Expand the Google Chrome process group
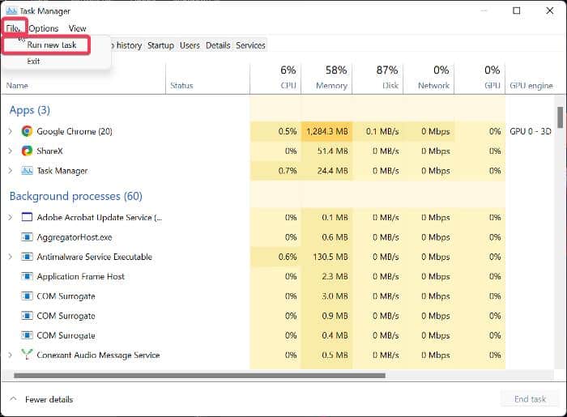The height and width of the screenshot is (417, 567). pyautogui.click(x=11, y=131)
